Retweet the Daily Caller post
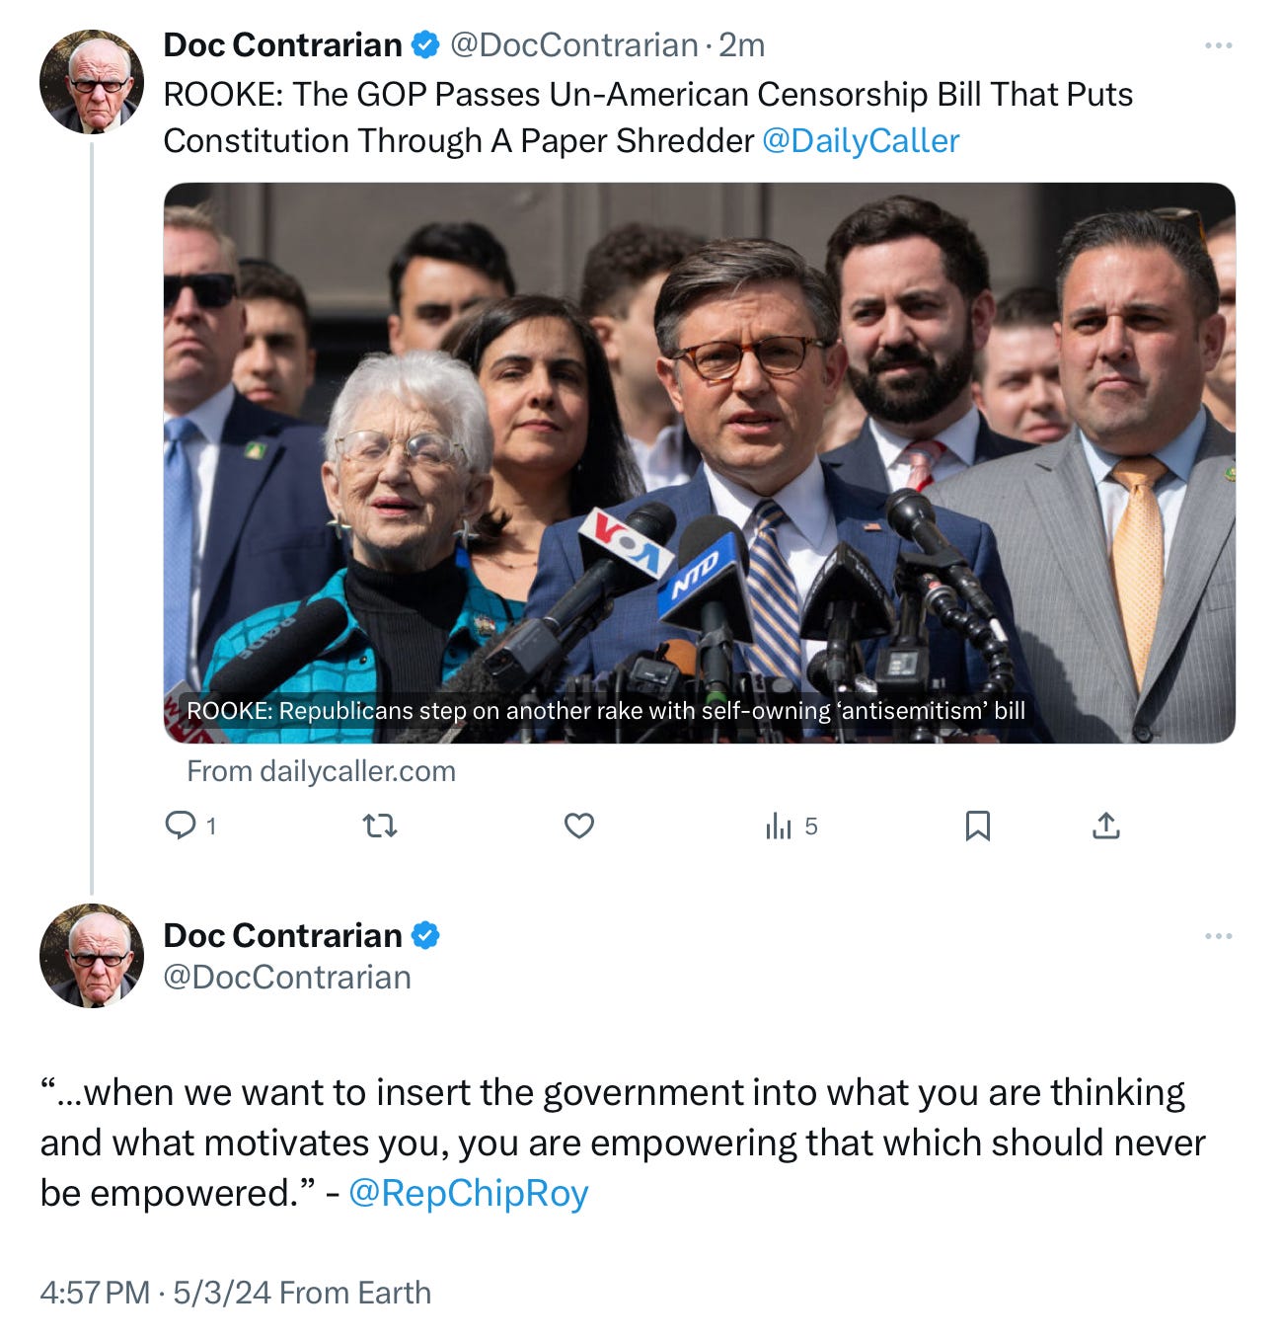The height and width of the screenshot is (1340, 1282). pyautogui.click(x=380, y=826)
